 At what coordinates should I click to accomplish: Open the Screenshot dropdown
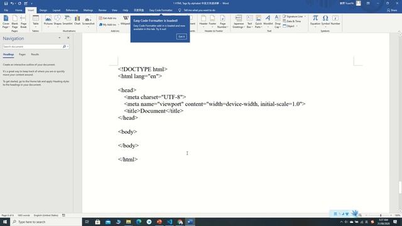88,21
